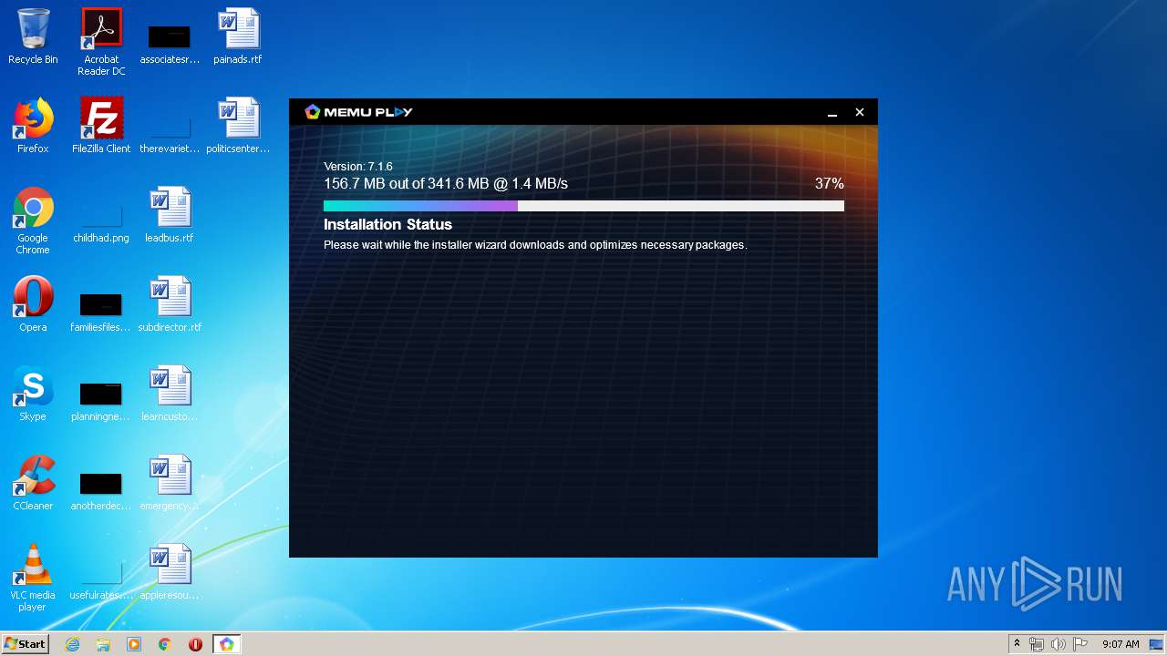Open learncusto document icon
The image size is (1167, 656).
(170, 394)
